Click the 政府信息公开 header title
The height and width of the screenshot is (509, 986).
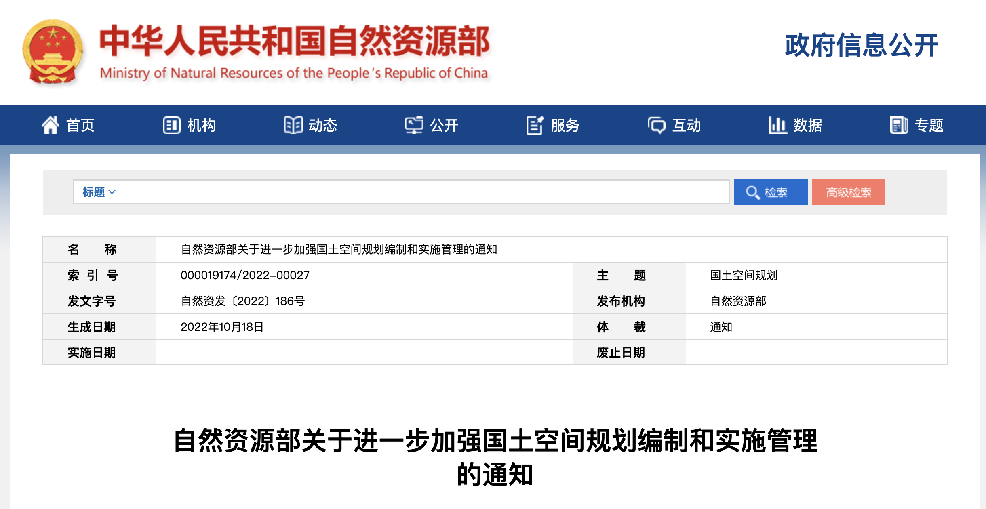[x=861, y=45]
